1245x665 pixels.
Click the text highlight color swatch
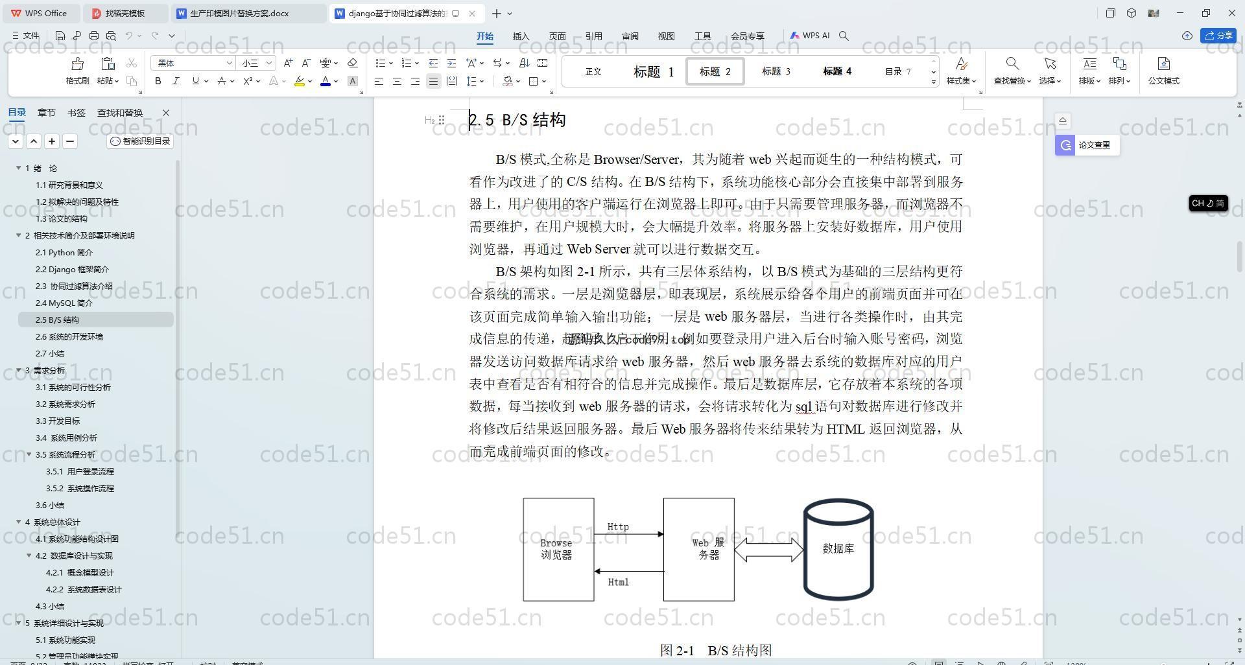[x=299, y=81]
